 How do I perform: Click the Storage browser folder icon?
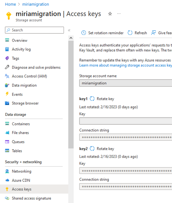7,103
